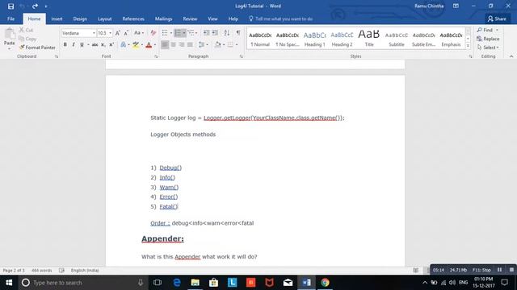Click the Format Painter tool
Image resolution: width=517 pixels, height=290 pixels.
pos(37,48)
